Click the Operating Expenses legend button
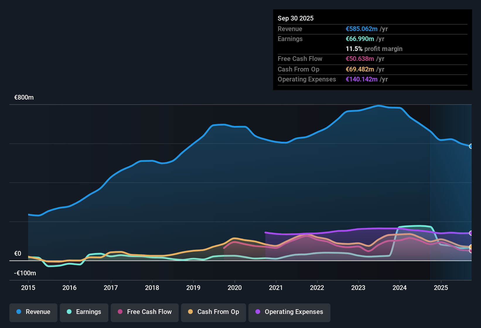Viewport: 481px width, 328px height. 289,312
